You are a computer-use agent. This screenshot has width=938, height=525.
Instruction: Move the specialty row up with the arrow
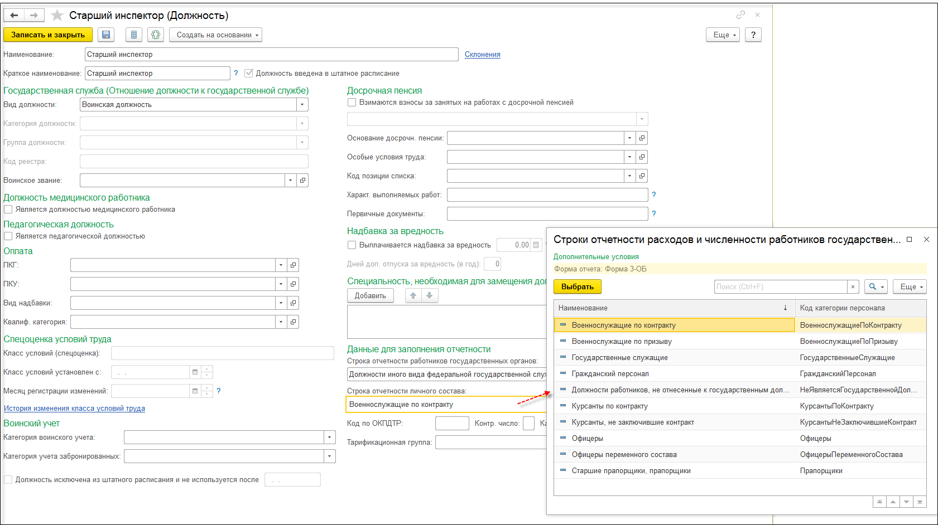pyautogui.click(x=413, y=295)
